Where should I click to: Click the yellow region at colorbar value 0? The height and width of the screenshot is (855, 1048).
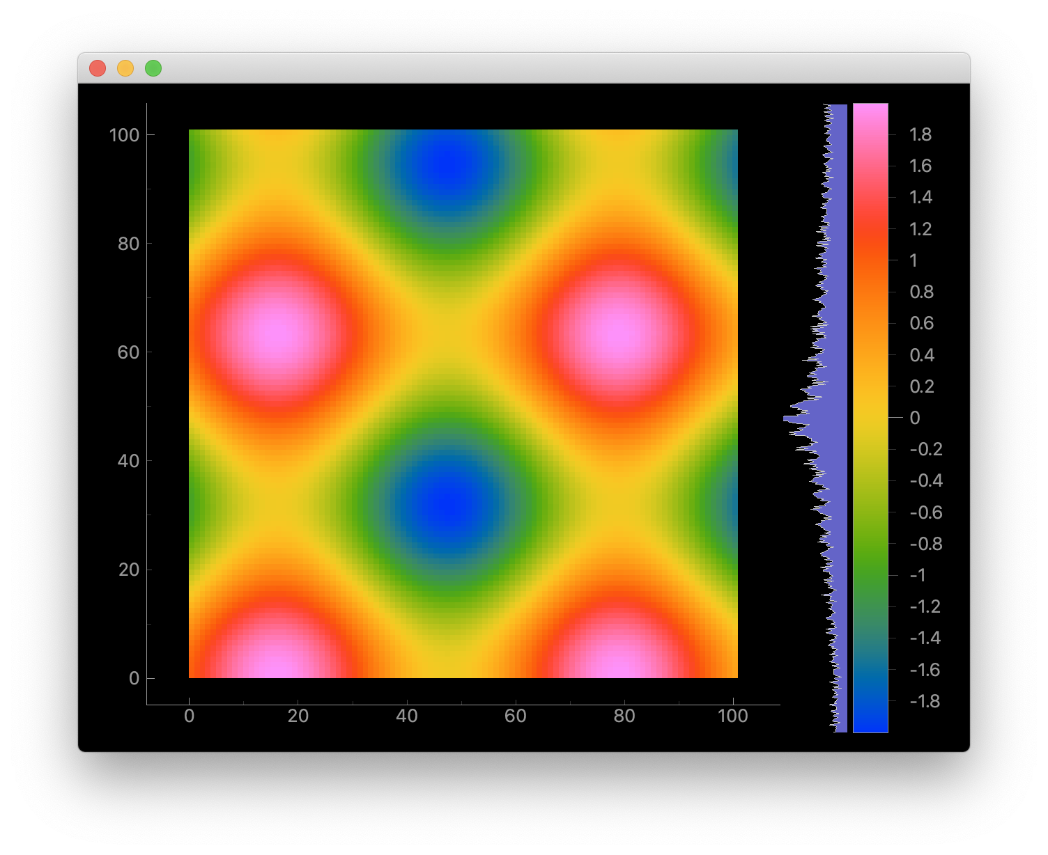tap(870, 418)
